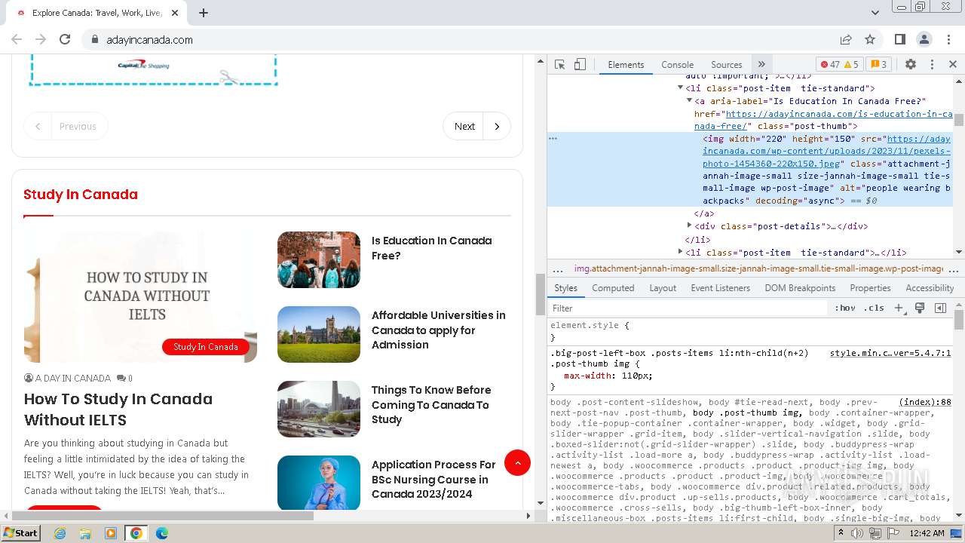This screenshot has width=965, height=543.
Task: Click the university building thumbnail
Action: tap(319, 334)
